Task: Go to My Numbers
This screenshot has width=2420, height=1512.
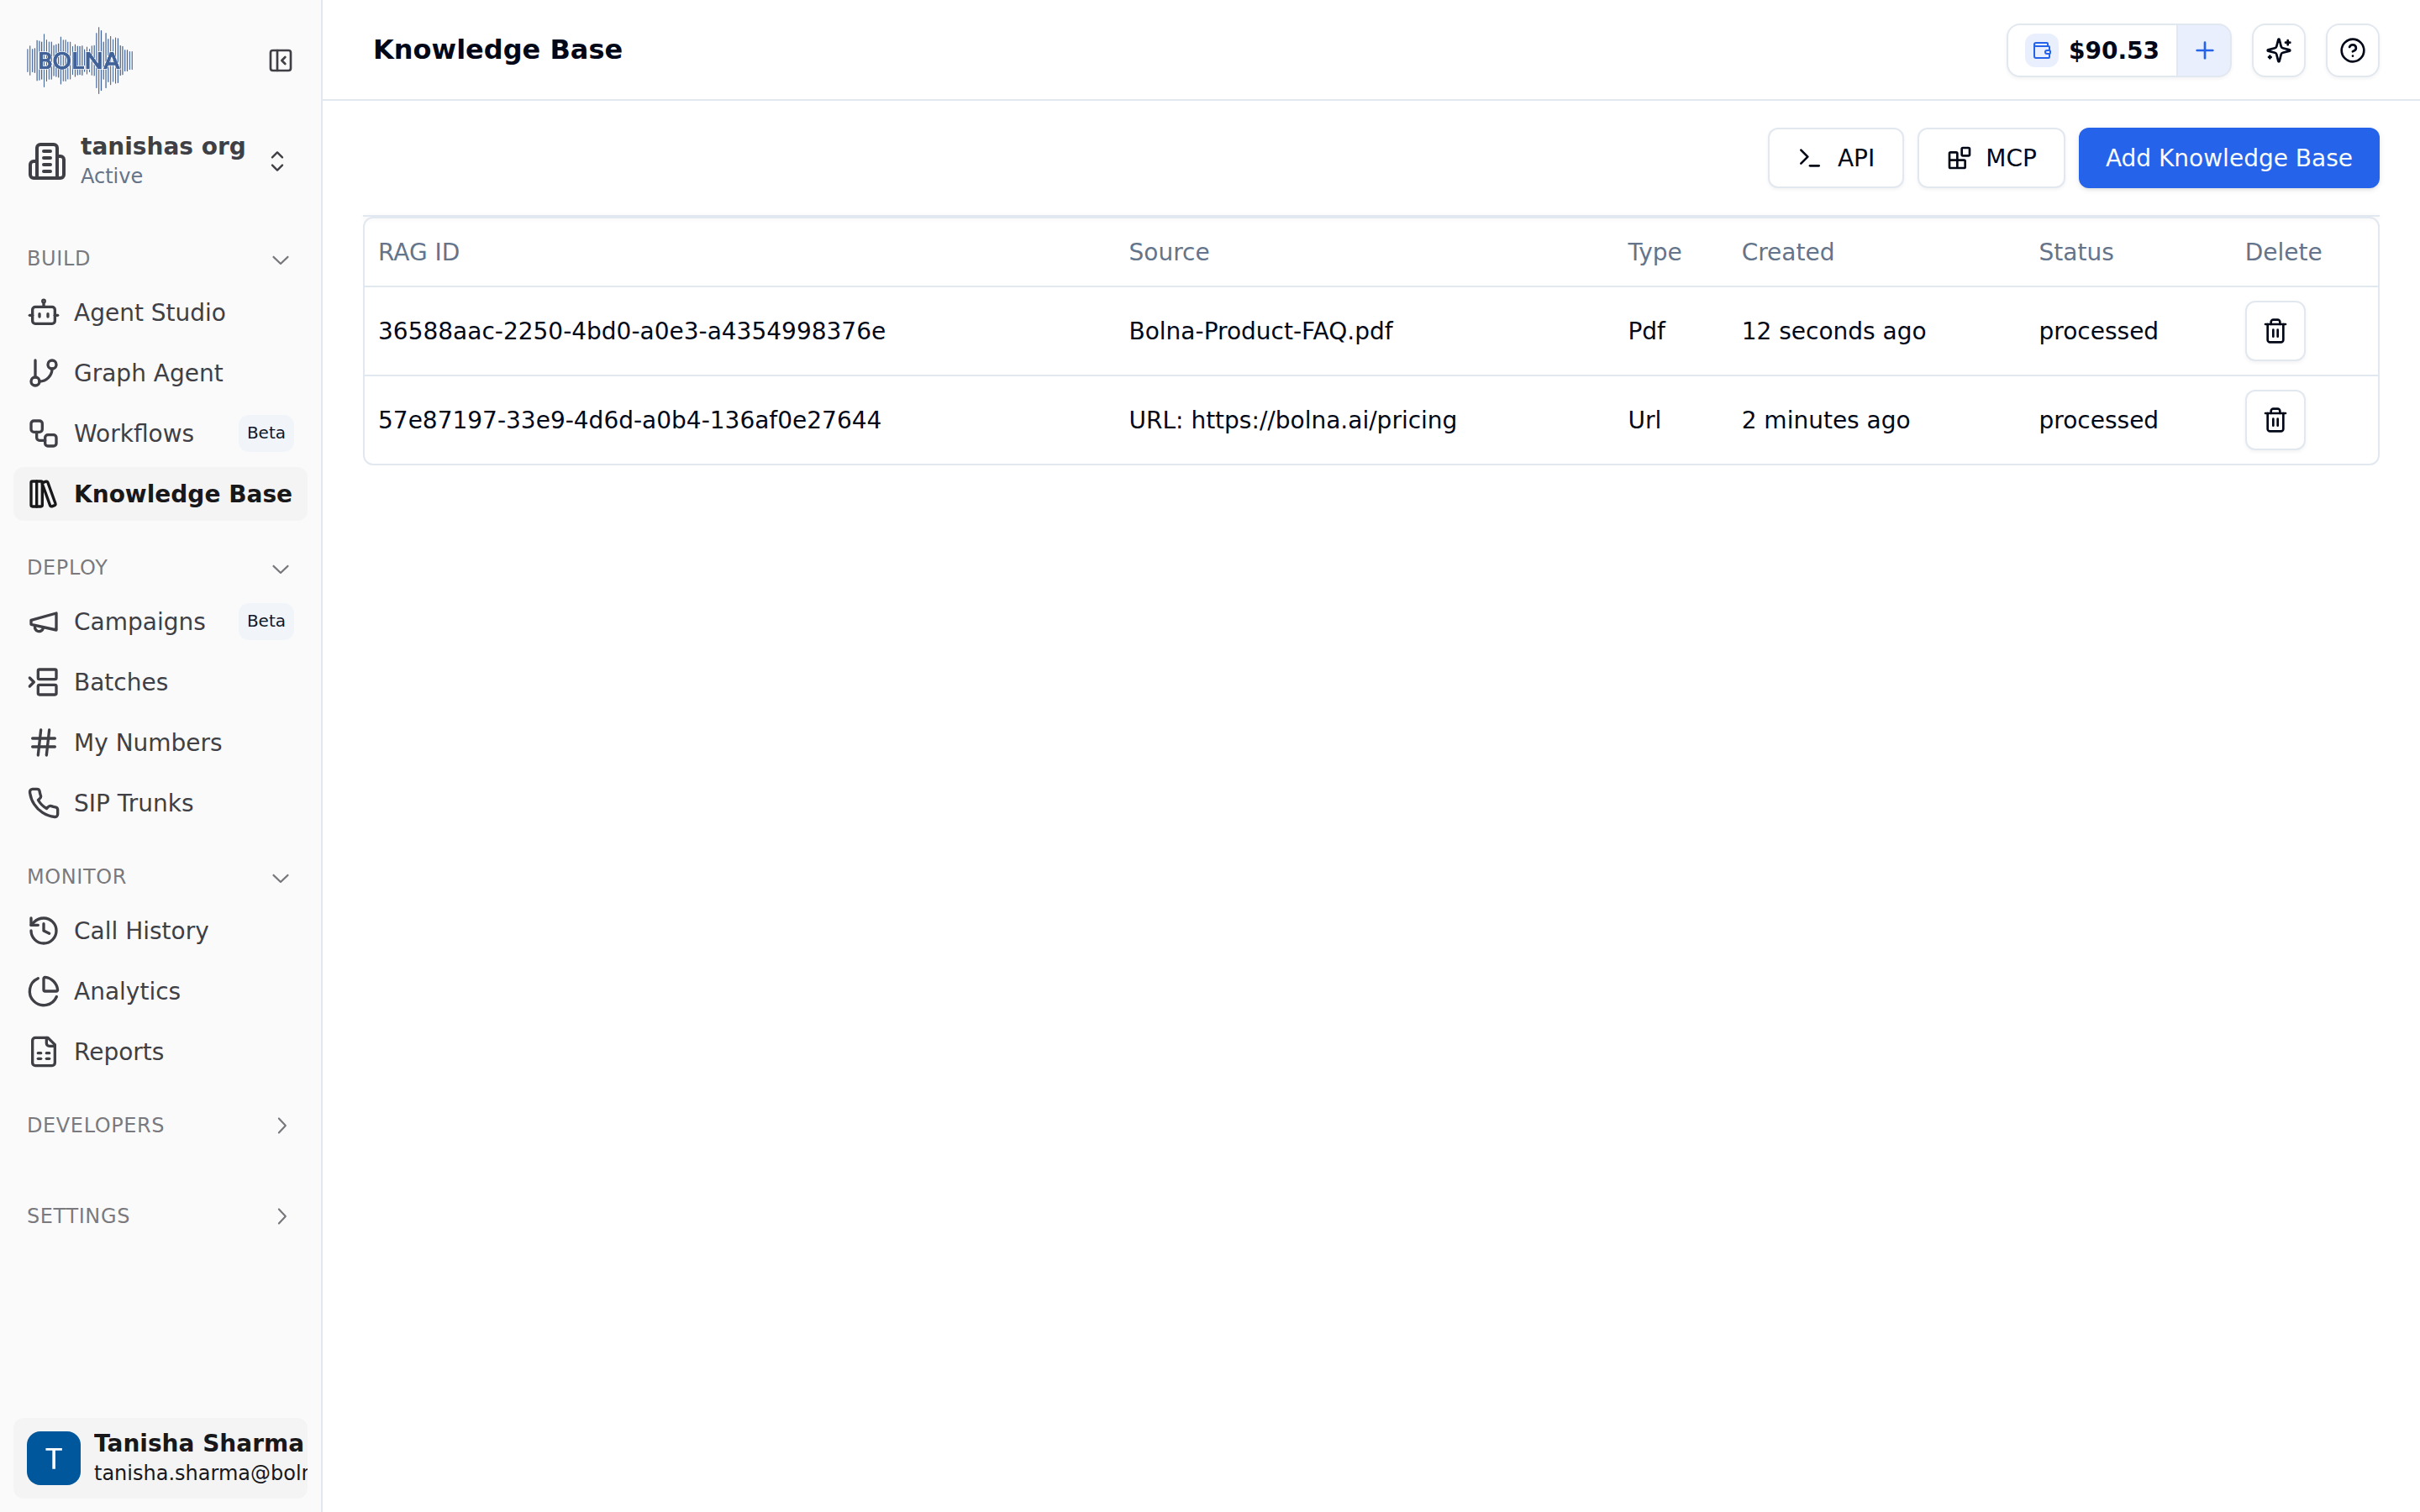Action: [x=160, y=743]
